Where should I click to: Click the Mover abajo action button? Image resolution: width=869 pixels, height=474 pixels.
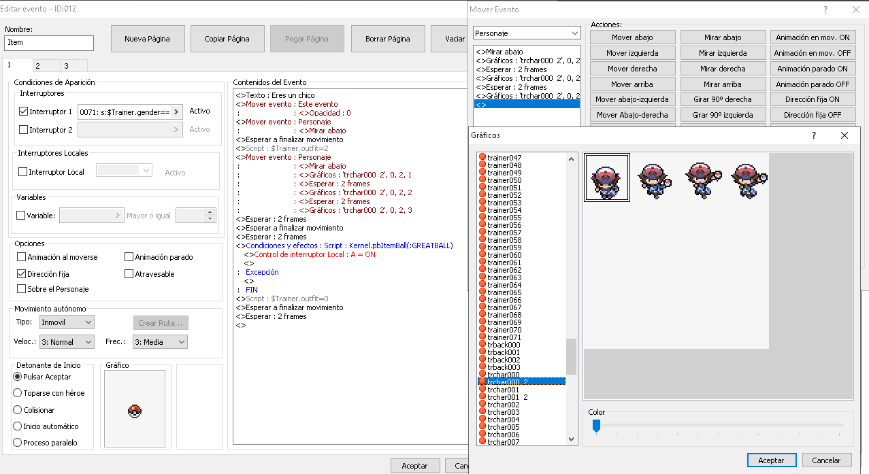(632, 37)
